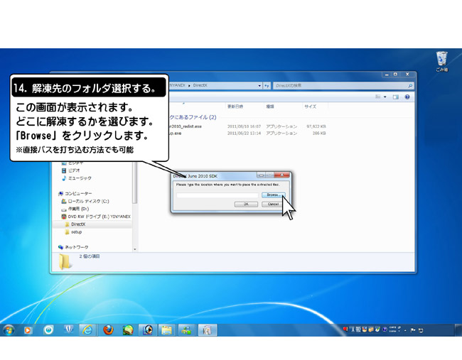The height and width of the screenshot is (360, 462).
Task: Focus the extraction path text field
Action: coord(217,195)
